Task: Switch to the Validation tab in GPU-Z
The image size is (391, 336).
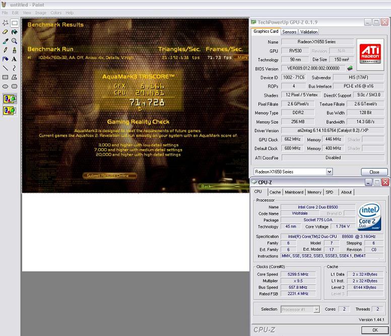Action: [x=309, y=32]
